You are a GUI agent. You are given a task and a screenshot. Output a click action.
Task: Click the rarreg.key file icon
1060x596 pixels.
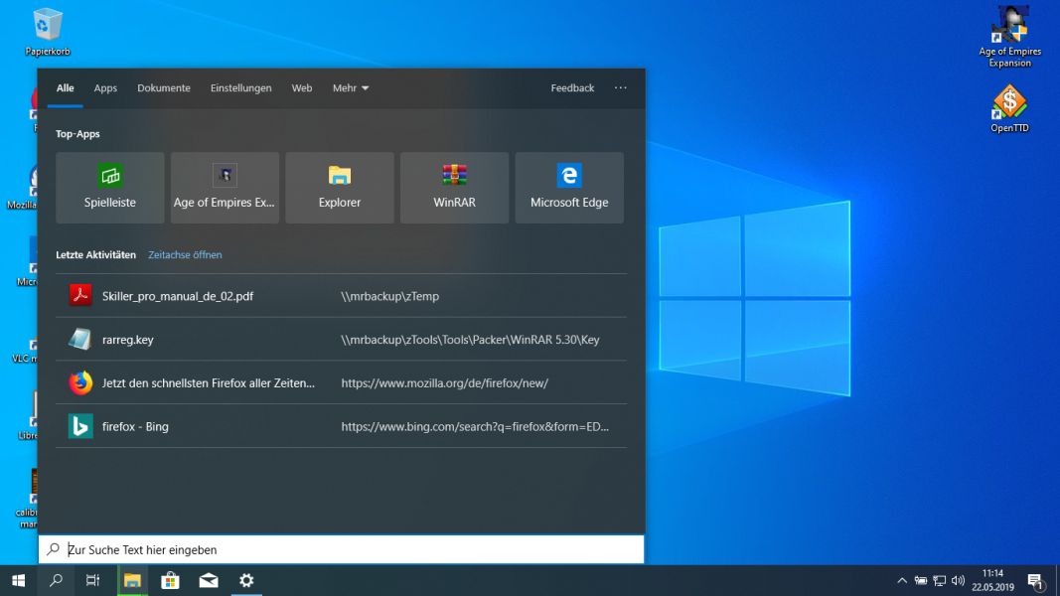point(80,339)
